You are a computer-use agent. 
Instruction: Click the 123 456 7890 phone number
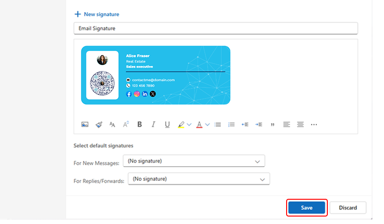[x=143, y=86]
